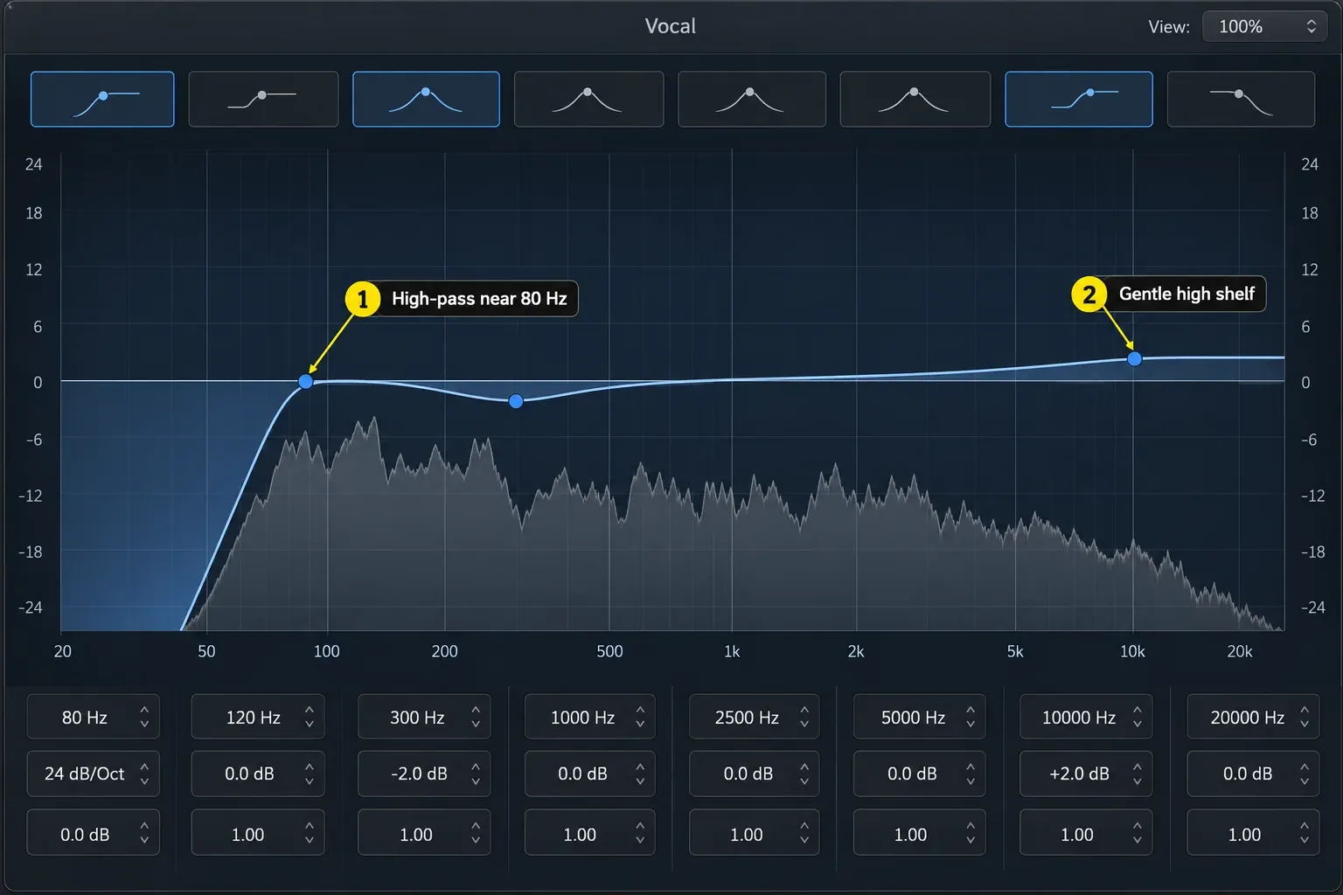Viewport: 1343px width, 895px height.
Task: Click the stepper arrows on the 5000 Hz field
Action: [x=971, y=718]
